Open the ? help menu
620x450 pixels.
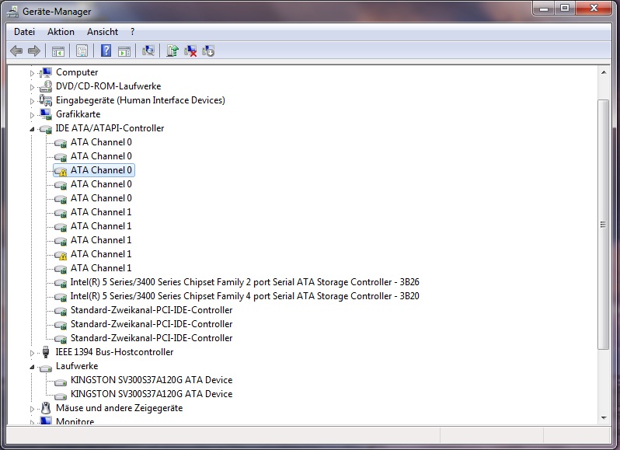(x=132, y=32)
